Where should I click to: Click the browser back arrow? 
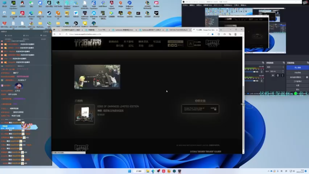pos(54,34)
